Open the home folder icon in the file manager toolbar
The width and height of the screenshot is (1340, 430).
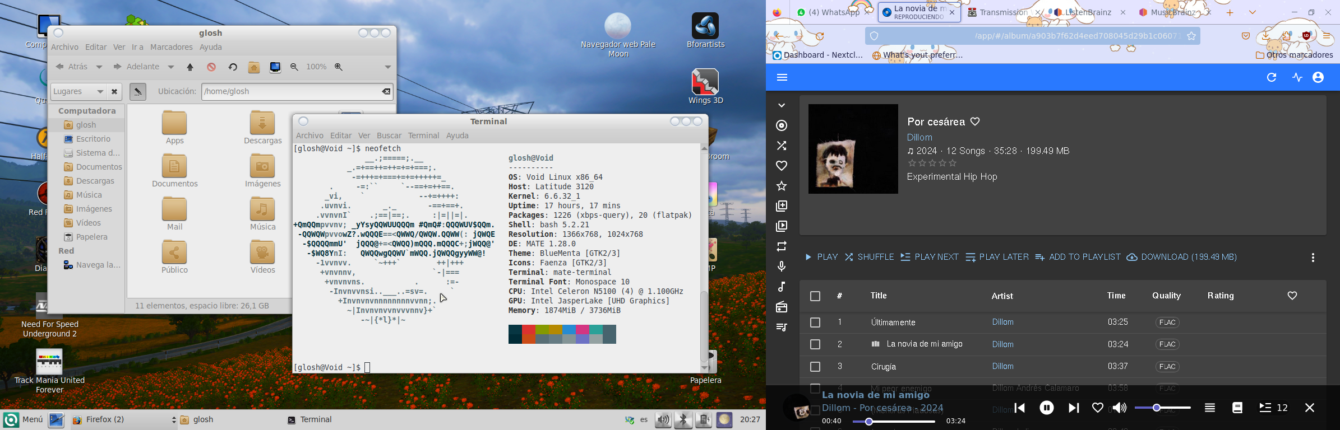tap(254, 67)
